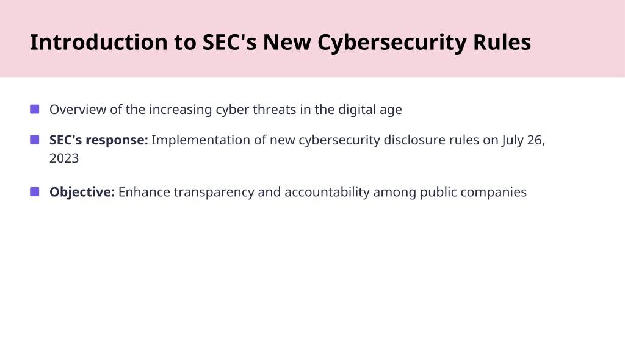The image size is (625, 351).
Task: Click the purple bullet beside Overview line
Action: [35, 109]
